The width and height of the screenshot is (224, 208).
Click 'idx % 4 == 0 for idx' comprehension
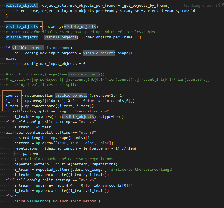click(79, 185)
